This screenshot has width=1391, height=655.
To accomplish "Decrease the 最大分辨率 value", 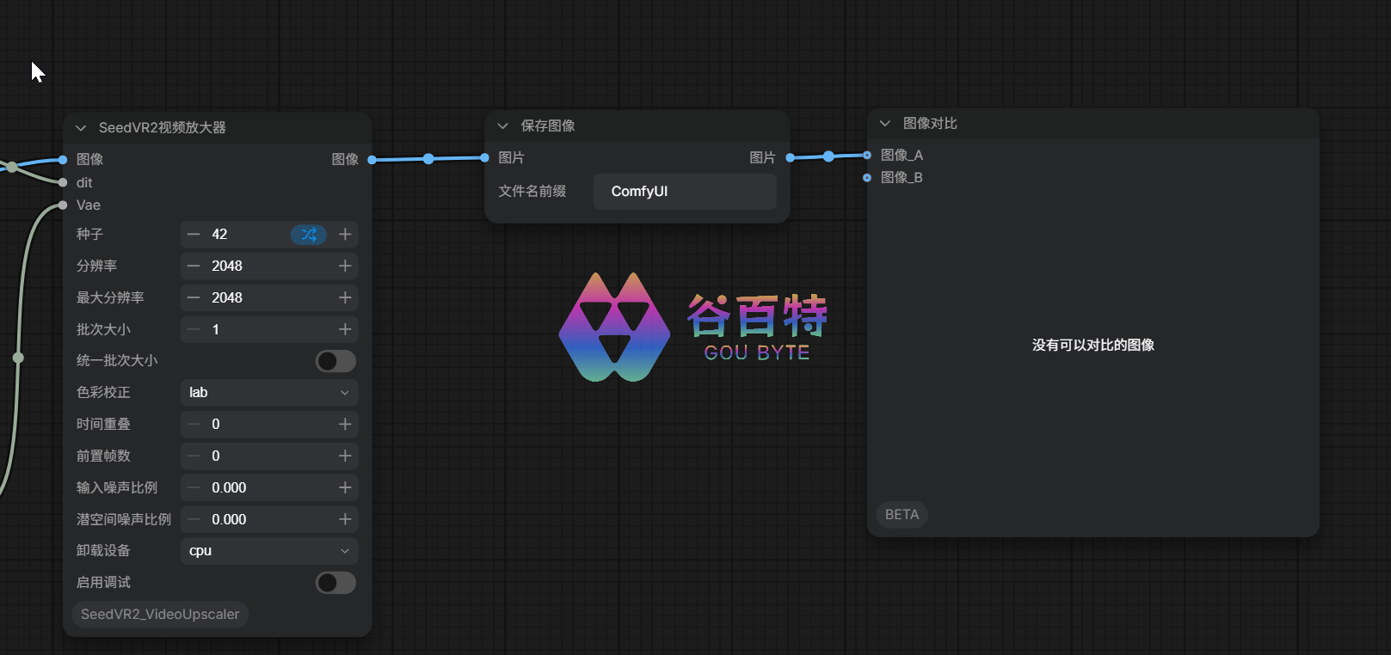I will click(x=194, y=297).
